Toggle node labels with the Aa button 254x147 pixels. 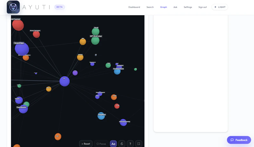click(113, 144)
